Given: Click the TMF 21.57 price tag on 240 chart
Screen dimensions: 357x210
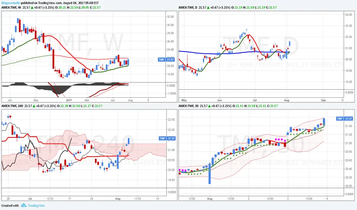Looking at the screenshot, I should click(167, 138).
